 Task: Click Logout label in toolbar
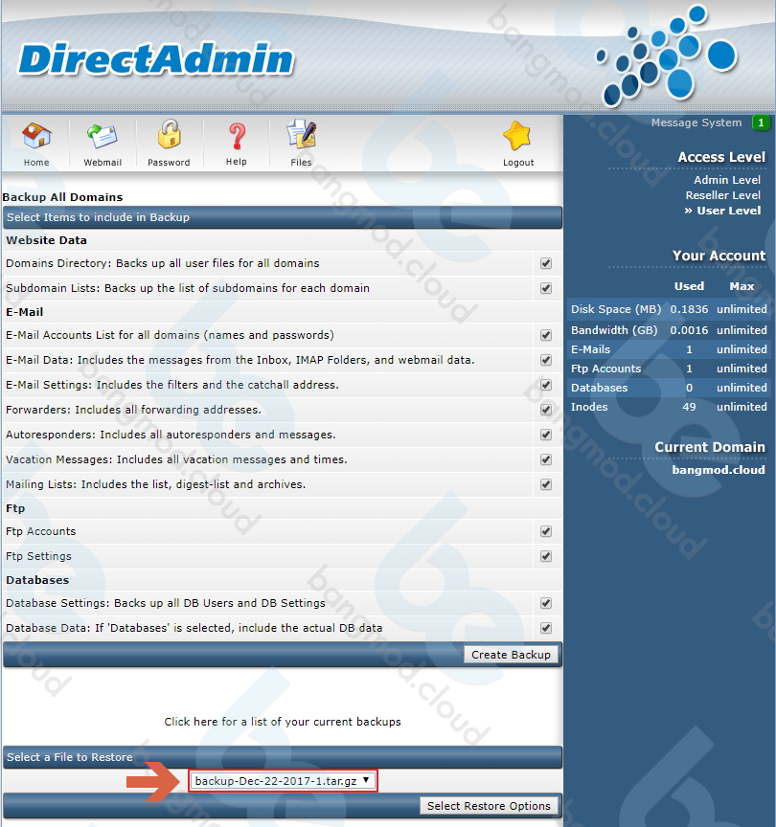[518, 163]
